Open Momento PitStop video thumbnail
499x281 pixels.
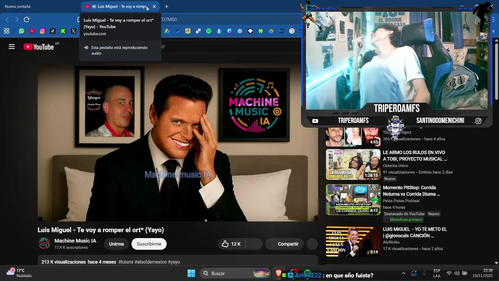(x=353, y=199)
